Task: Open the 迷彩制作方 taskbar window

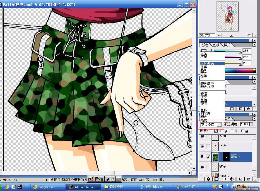Action: [155, 187]
